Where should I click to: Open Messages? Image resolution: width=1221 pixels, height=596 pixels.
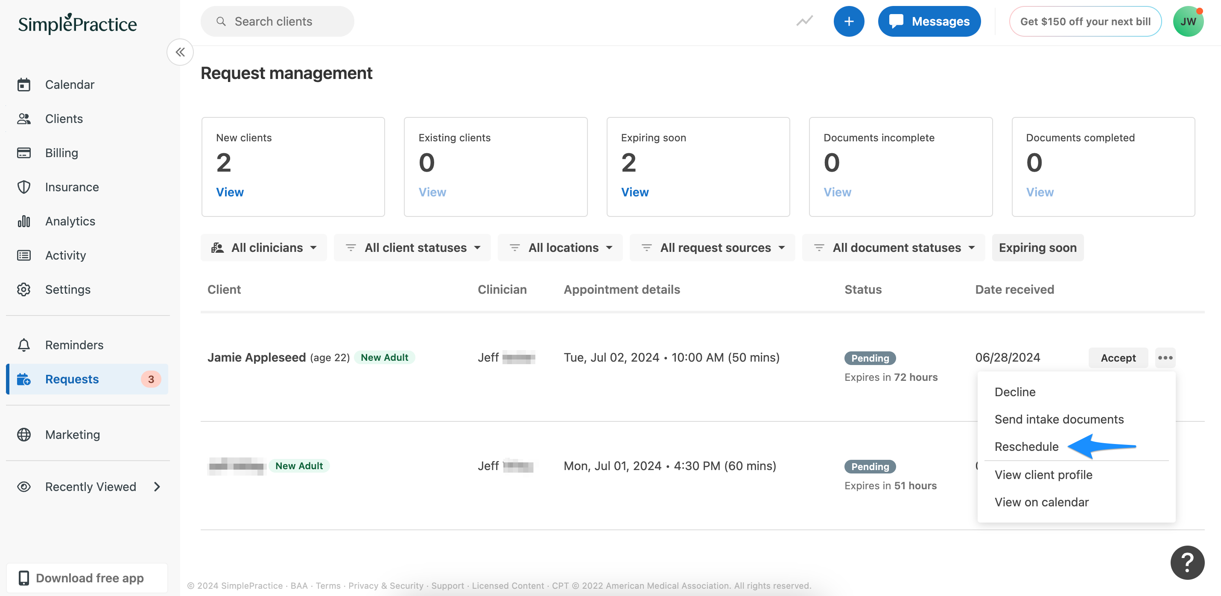coord(929,21)
